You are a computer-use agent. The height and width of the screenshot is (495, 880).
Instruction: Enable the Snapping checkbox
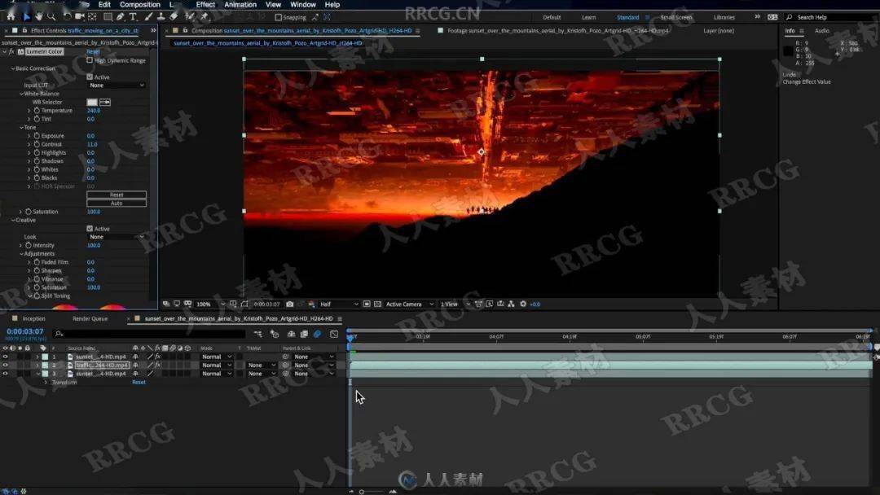[279, 17]
